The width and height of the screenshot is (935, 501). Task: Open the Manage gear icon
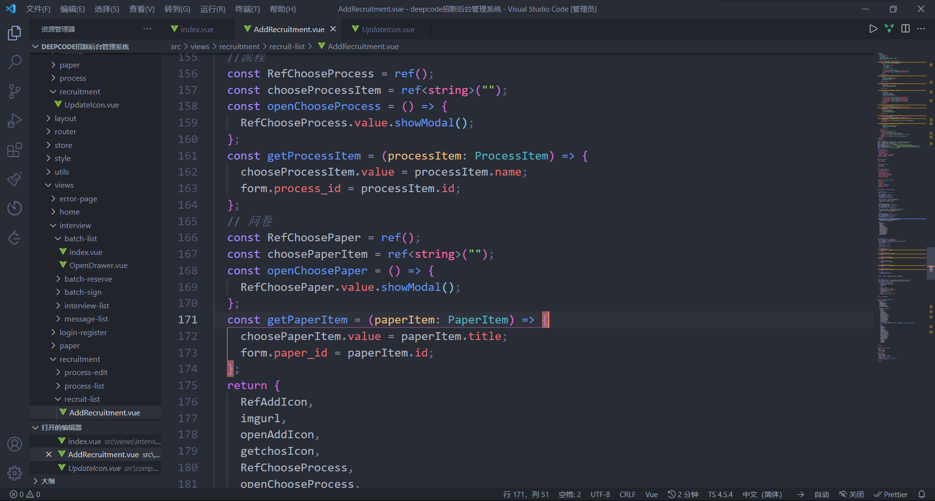pos(15,473)
